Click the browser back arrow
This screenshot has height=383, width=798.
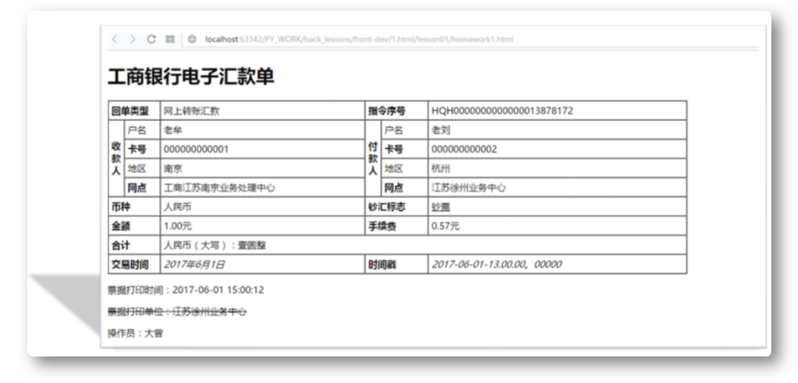pyautogui.click(x=115, y=39)
